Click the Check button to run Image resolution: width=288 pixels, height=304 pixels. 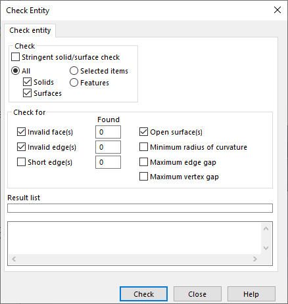point(143,294)
